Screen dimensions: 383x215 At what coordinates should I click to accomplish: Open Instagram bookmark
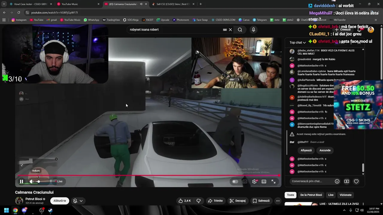[19, 20]
